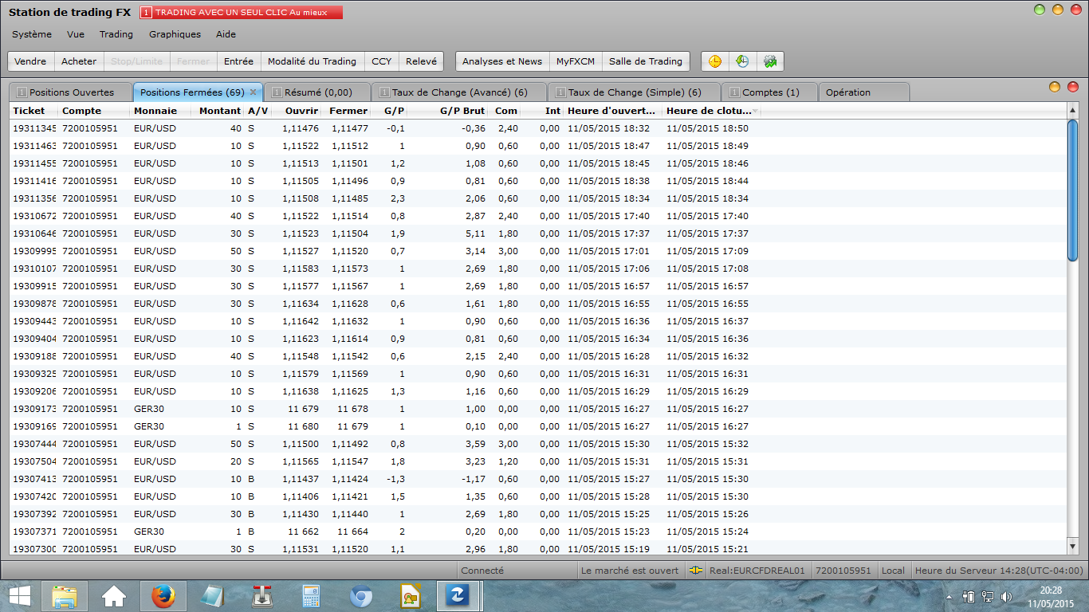The image size is (1089, 612).
Task: Open Firefox from the taskbar
Action: pos(163,595)
